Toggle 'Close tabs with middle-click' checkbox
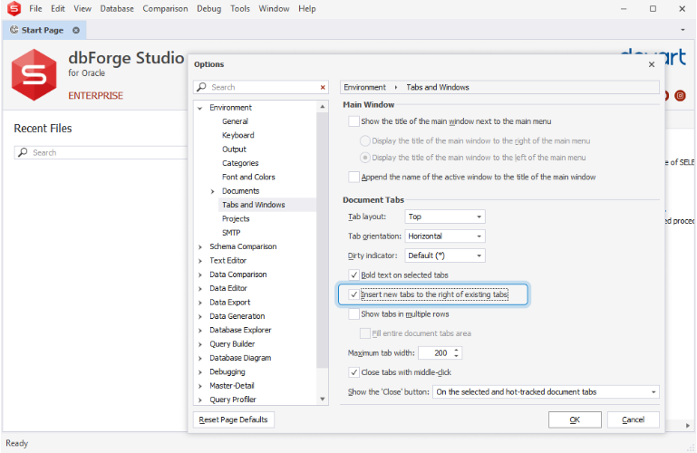697x453 pixels. [x=354, y=372]
